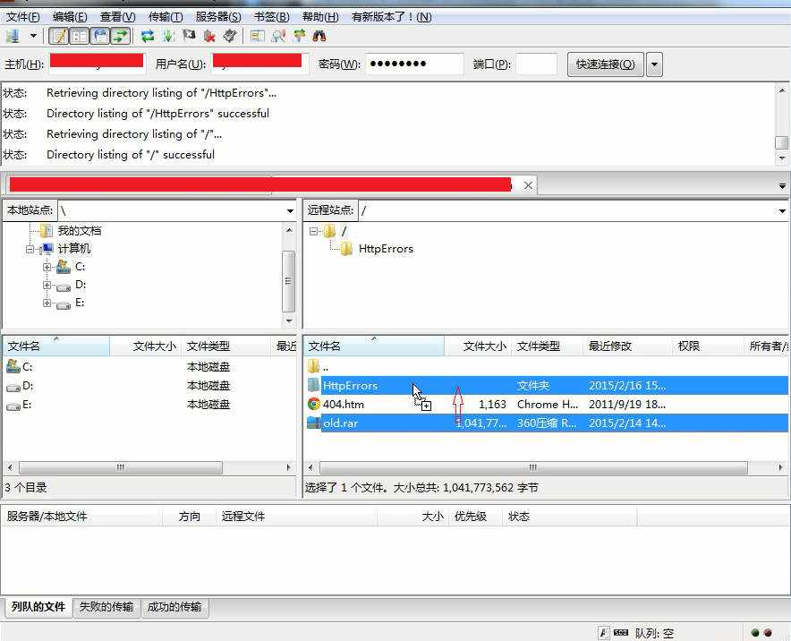Open the Site Manager icon
Image resolution: width=791 pixels, height=641 pixels.
pyautogui.click(x=13, y=36)
